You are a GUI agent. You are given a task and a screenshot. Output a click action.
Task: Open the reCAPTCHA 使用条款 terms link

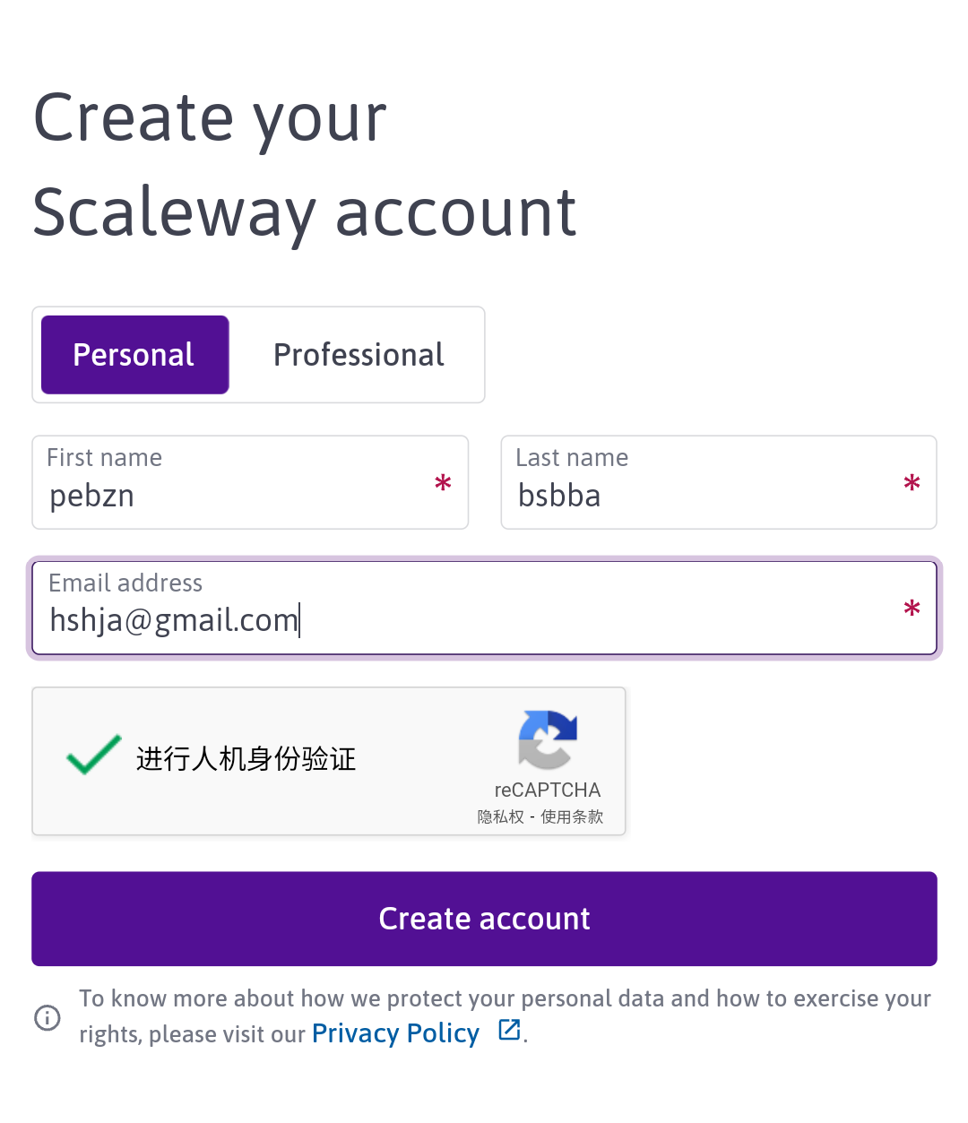(x=572, y=816)
